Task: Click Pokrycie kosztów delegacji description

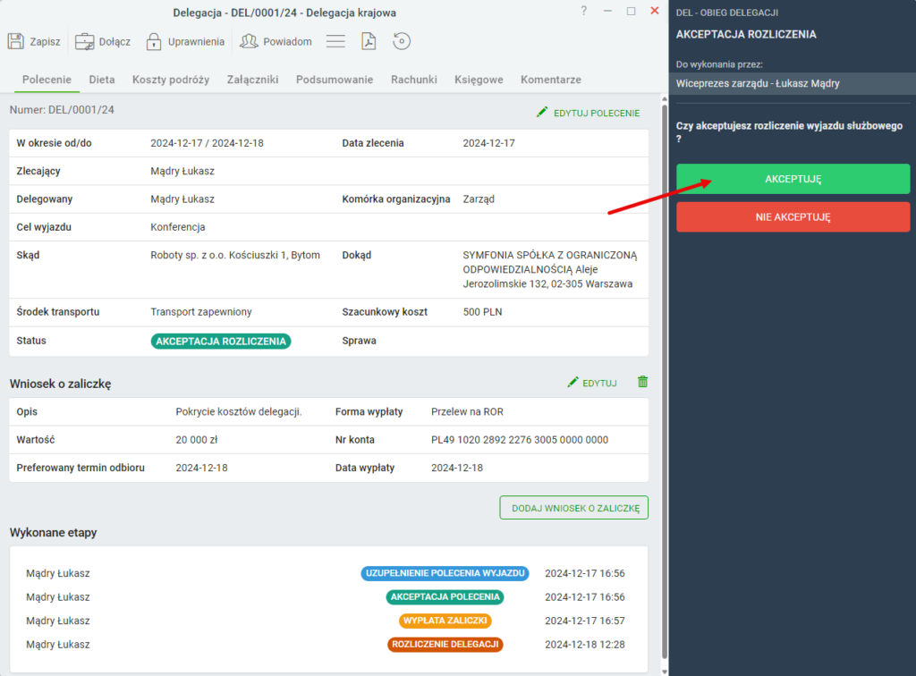Action: click(238, 411)
